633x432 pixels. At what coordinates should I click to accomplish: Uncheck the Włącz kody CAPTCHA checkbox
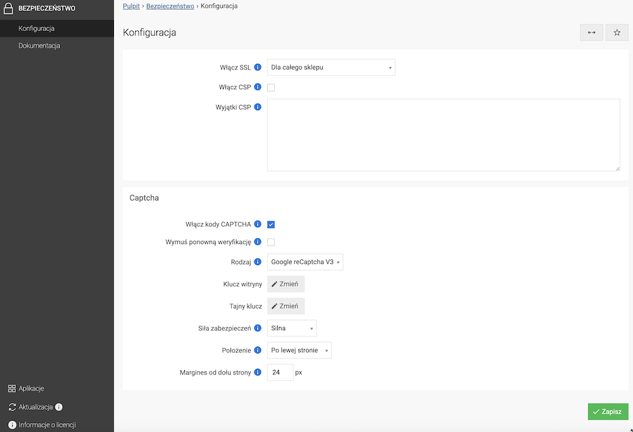pyautogui.click(x=271, y=225)
